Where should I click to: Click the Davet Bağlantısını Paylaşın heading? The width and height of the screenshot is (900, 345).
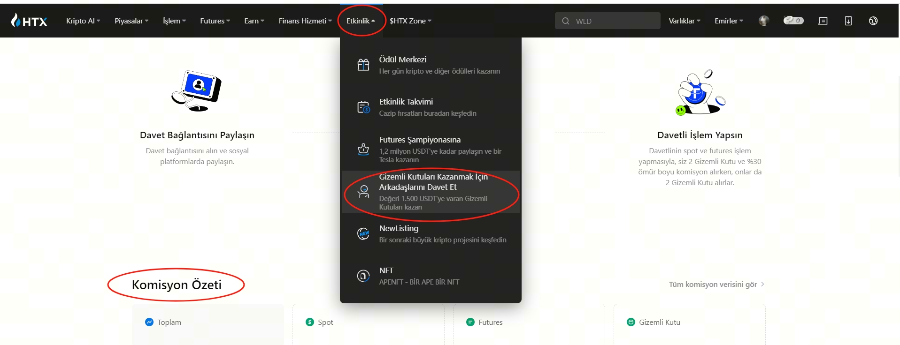pyautogui.click(x=197, y=135)
